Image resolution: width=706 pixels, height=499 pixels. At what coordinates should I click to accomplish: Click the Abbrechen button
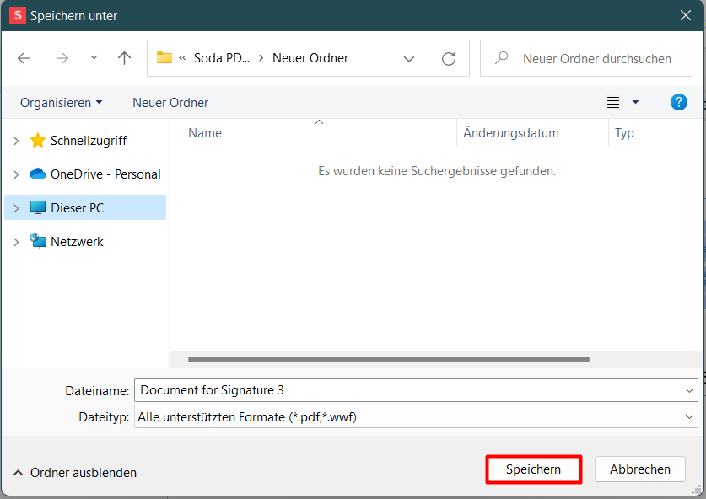[640, 469]
